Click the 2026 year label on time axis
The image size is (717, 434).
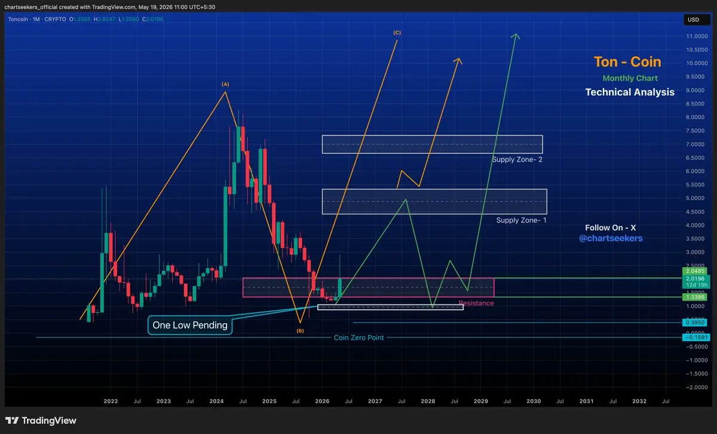[322, 402]
